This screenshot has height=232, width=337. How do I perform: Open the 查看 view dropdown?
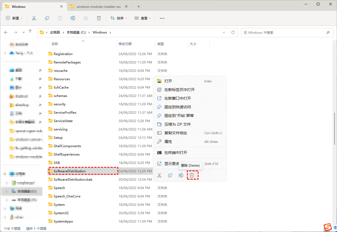(x=142, y=18)
